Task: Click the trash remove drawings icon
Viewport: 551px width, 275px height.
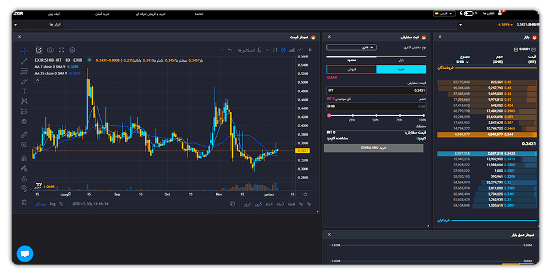Action: pos(24,202)
